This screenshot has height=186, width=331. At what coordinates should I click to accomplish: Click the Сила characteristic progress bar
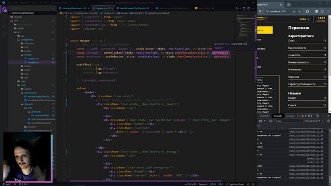[x=307, y=43]
